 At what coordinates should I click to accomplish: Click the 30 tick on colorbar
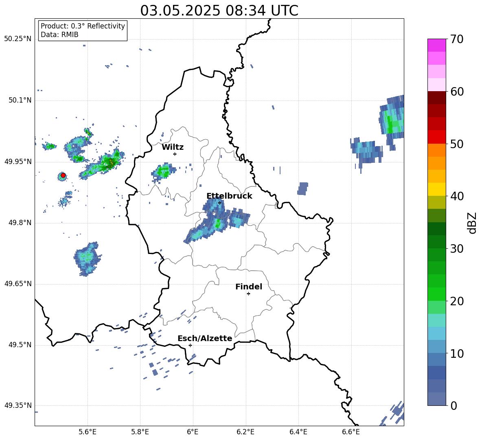pos(457,248)
